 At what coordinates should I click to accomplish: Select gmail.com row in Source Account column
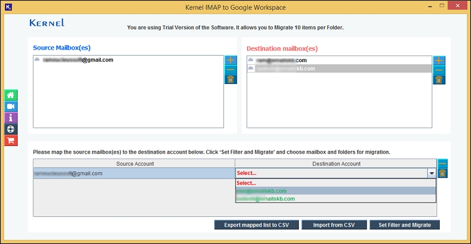[x=134, y=173]
